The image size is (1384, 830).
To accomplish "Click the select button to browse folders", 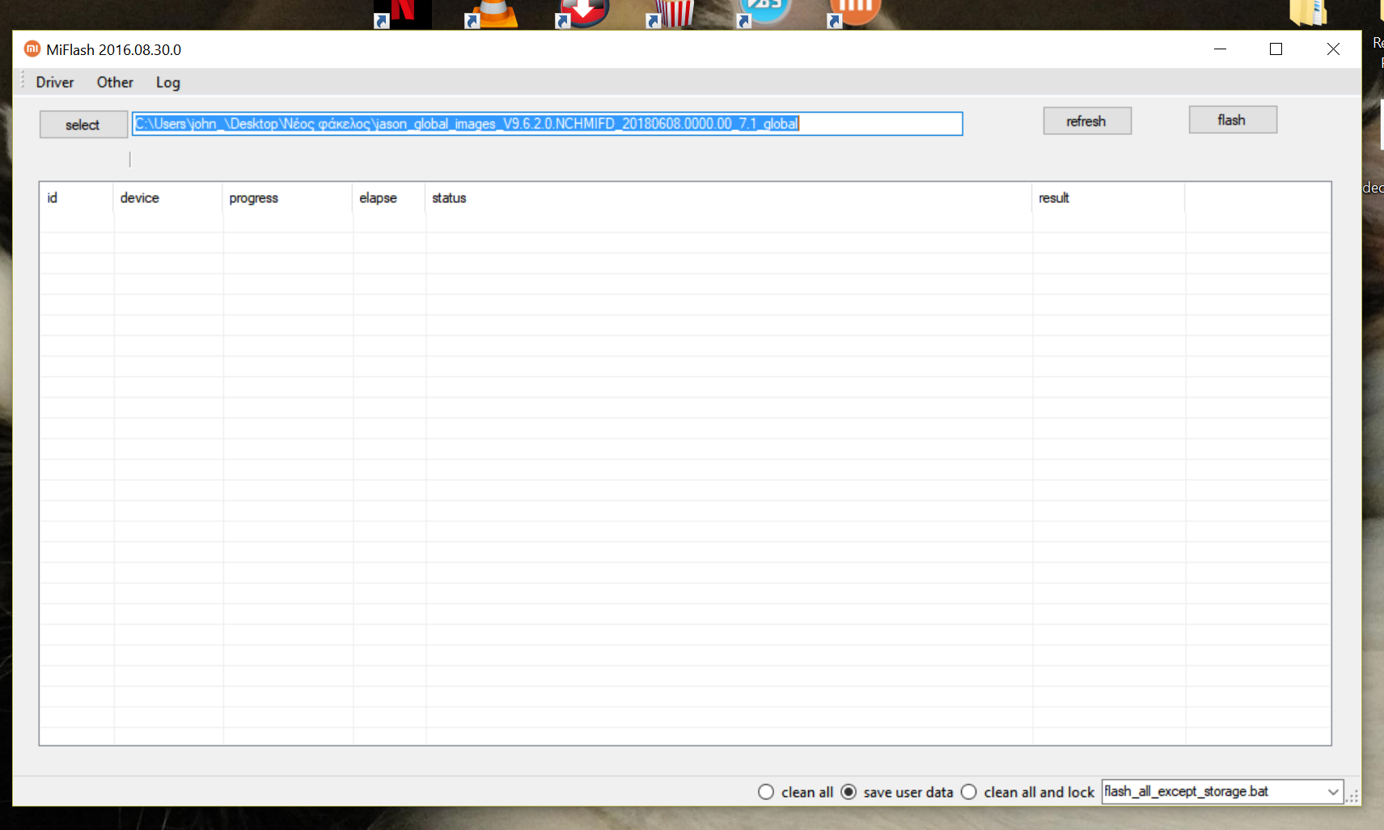I will (x=83, y=125).
